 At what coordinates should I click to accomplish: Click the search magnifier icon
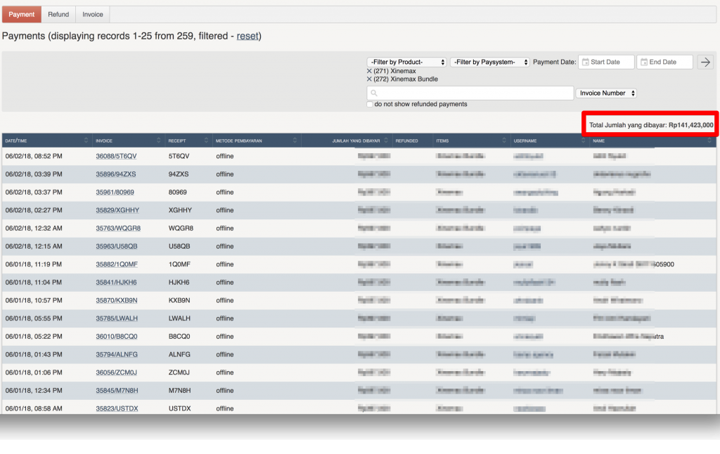click(x=374, y=93)
